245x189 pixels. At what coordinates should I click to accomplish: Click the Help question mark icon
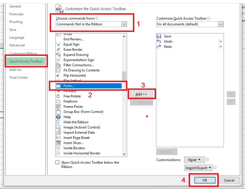58,117
